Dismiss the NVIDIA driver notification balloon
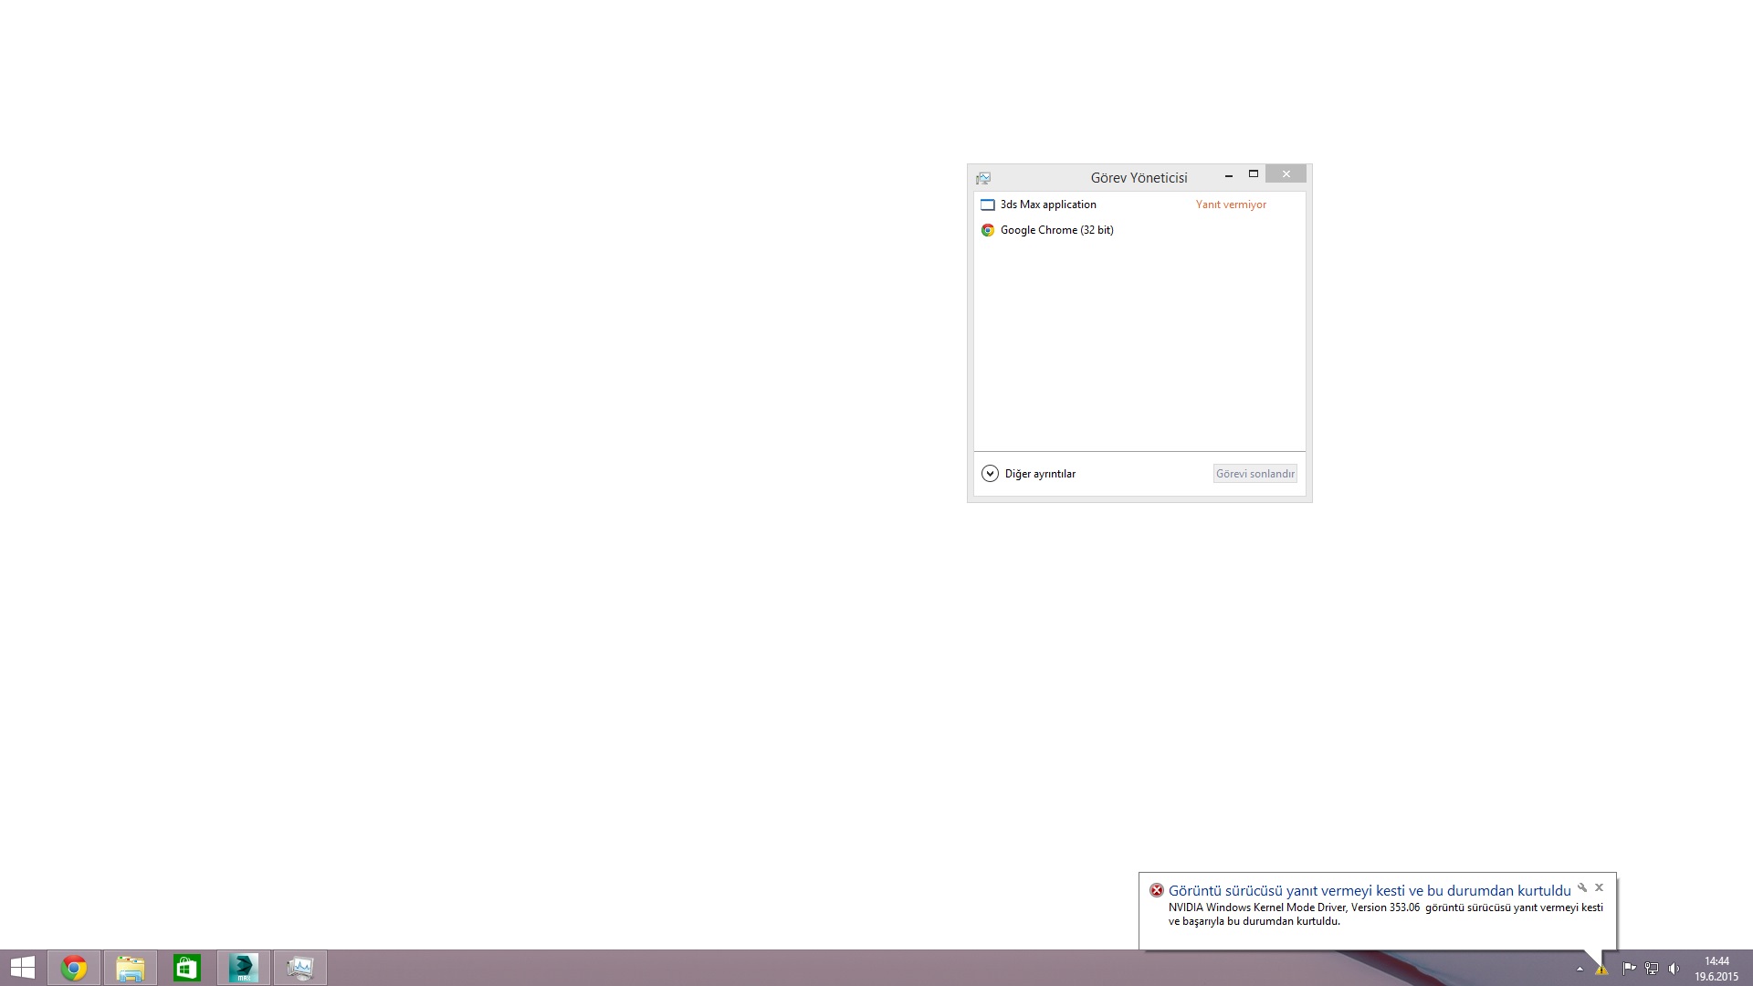1753x986 pixels. pyautogui.click(x=1599, y=887)
